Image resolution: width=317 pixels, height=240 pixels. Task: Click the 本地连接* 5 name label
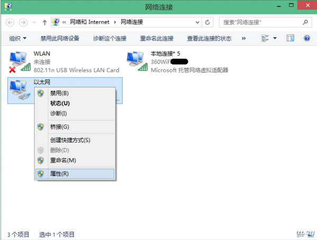point(165,53)
